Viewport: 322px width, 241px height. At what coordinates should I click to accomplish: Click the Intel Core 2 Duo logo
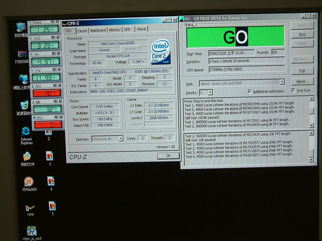click(160, 52)
